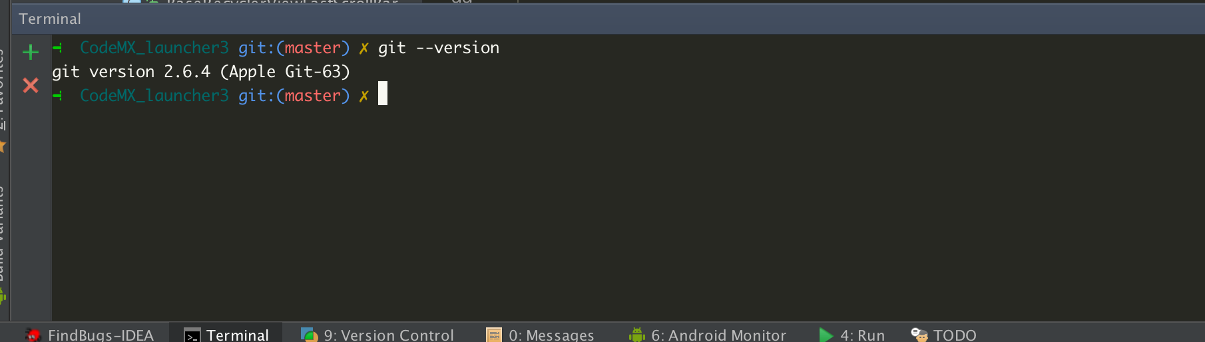Click the Favorites star icon on the left edge
The width and height of the screenshot is (1205, 342).
click(2, 146)
